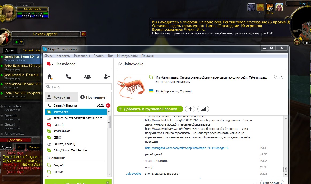Click the minimap clock in WoW
The image size is (311, 184).
tap(307, 43)
